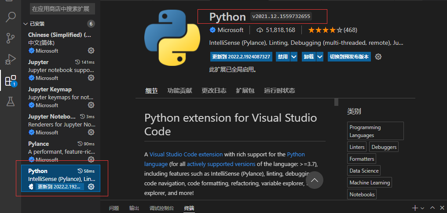Open the actively supported versions link
The image size is (447, 213).
221,164
